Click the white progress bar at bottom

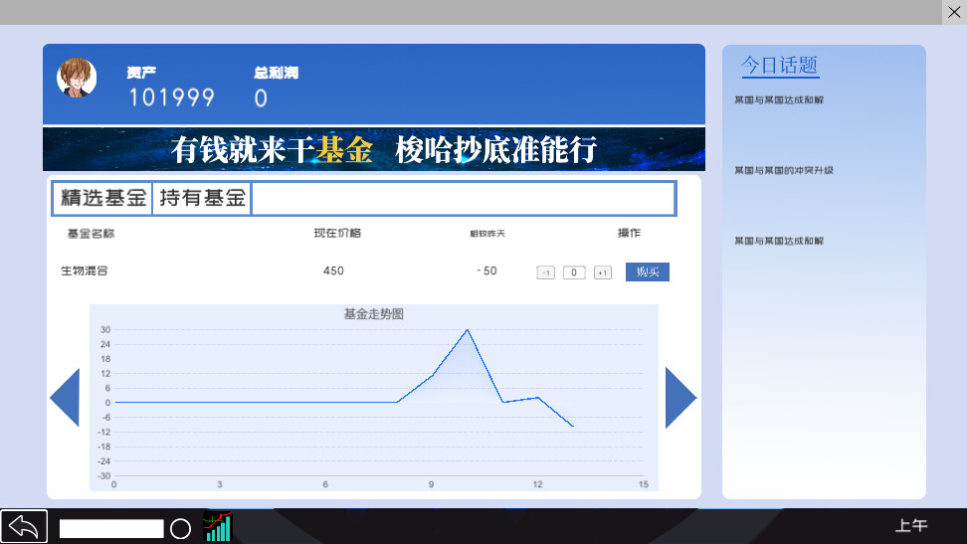pyautogui.click(x=111, y=528)
